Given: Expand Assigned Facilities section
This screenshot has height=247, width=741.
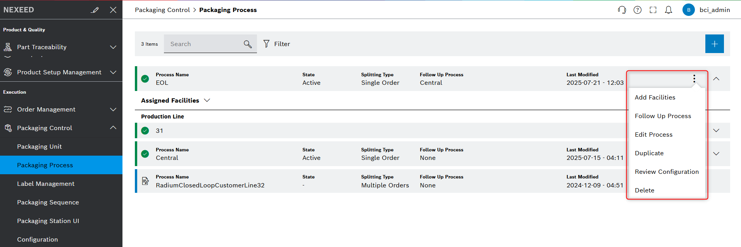Looking at the screenshot, I should point(207,100).
